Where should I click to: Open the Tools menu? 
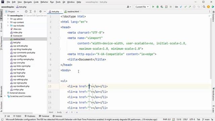click(x=58, y=2)
